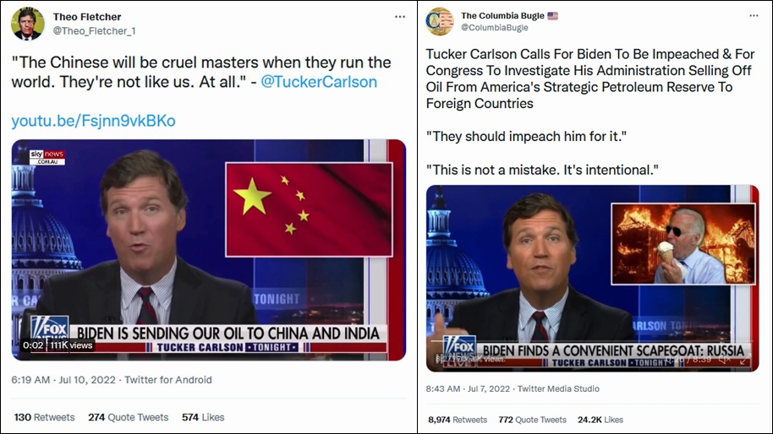Click the @Theo_Fletcher_1 handle
773x434 pixels.
[x=94, y=31]
